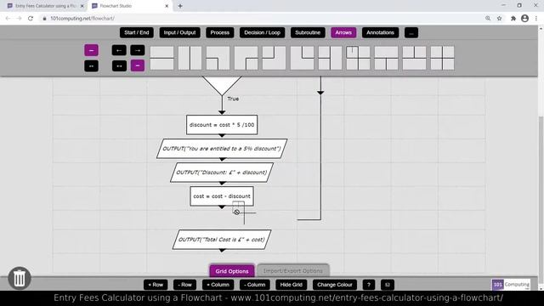
Task: Remove a row with '- Row'
Action: pyautogui.click(x=184, y=285)
